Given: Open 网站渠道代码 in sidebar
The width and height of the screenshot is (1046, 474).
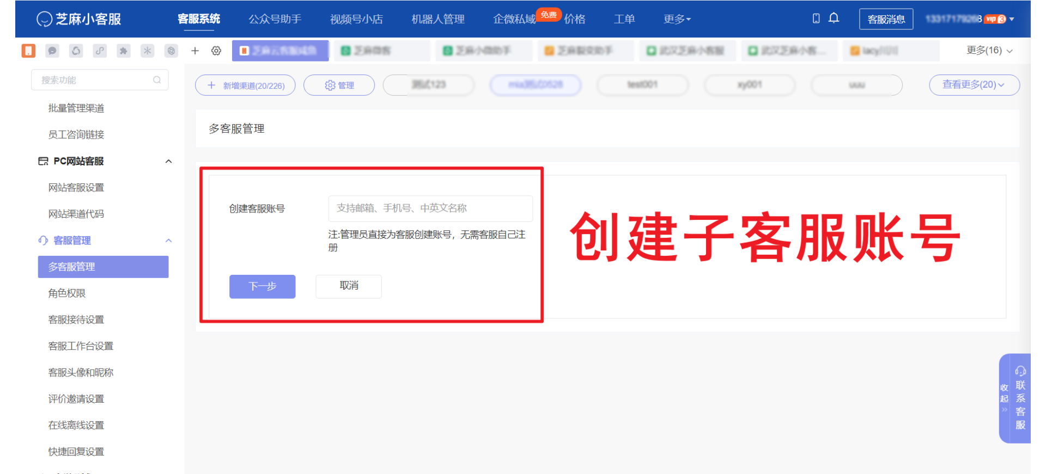Looking at the screenshot, I should coord(76,214).
